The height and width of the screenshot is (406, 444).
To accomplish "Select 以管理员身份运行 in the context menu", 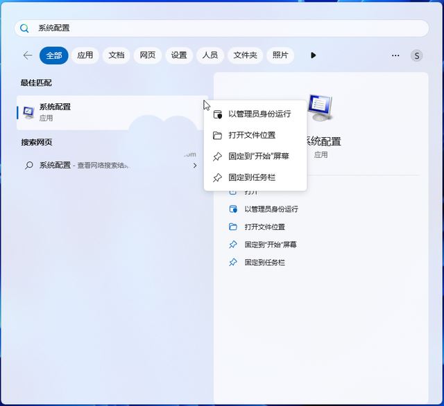I will [259, 114].
